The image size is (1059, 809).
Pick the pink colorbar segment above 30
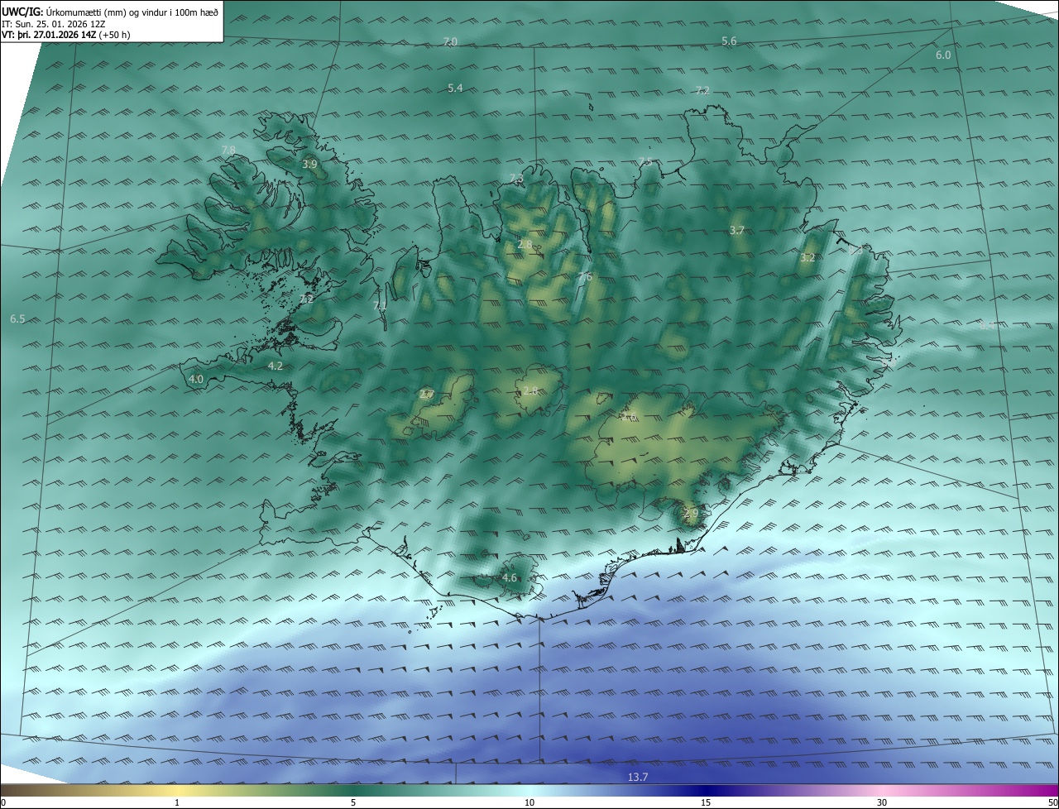pos(882,790)
